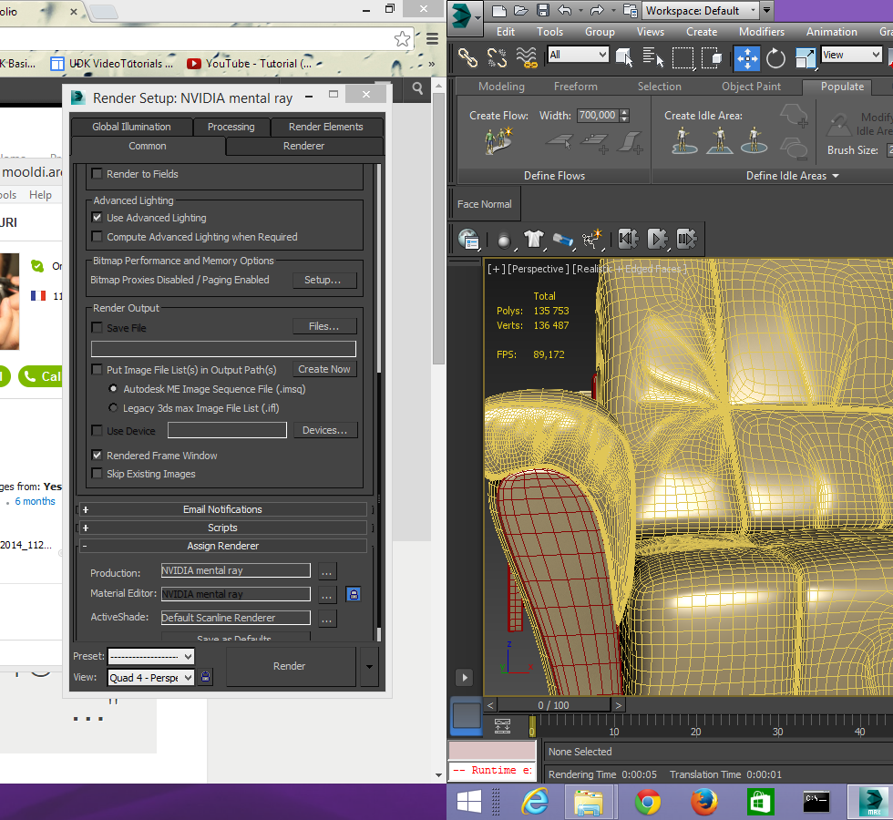Uncheck Use Advanced Lighting
Image resolution: width=893 pixels, height=820 pixels.
click(97, 217)
